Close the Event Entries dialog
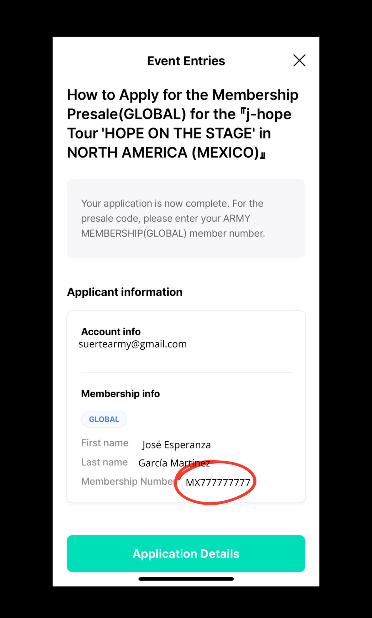The width and height of the screenshot is (372, 618). tap(299, 60)
